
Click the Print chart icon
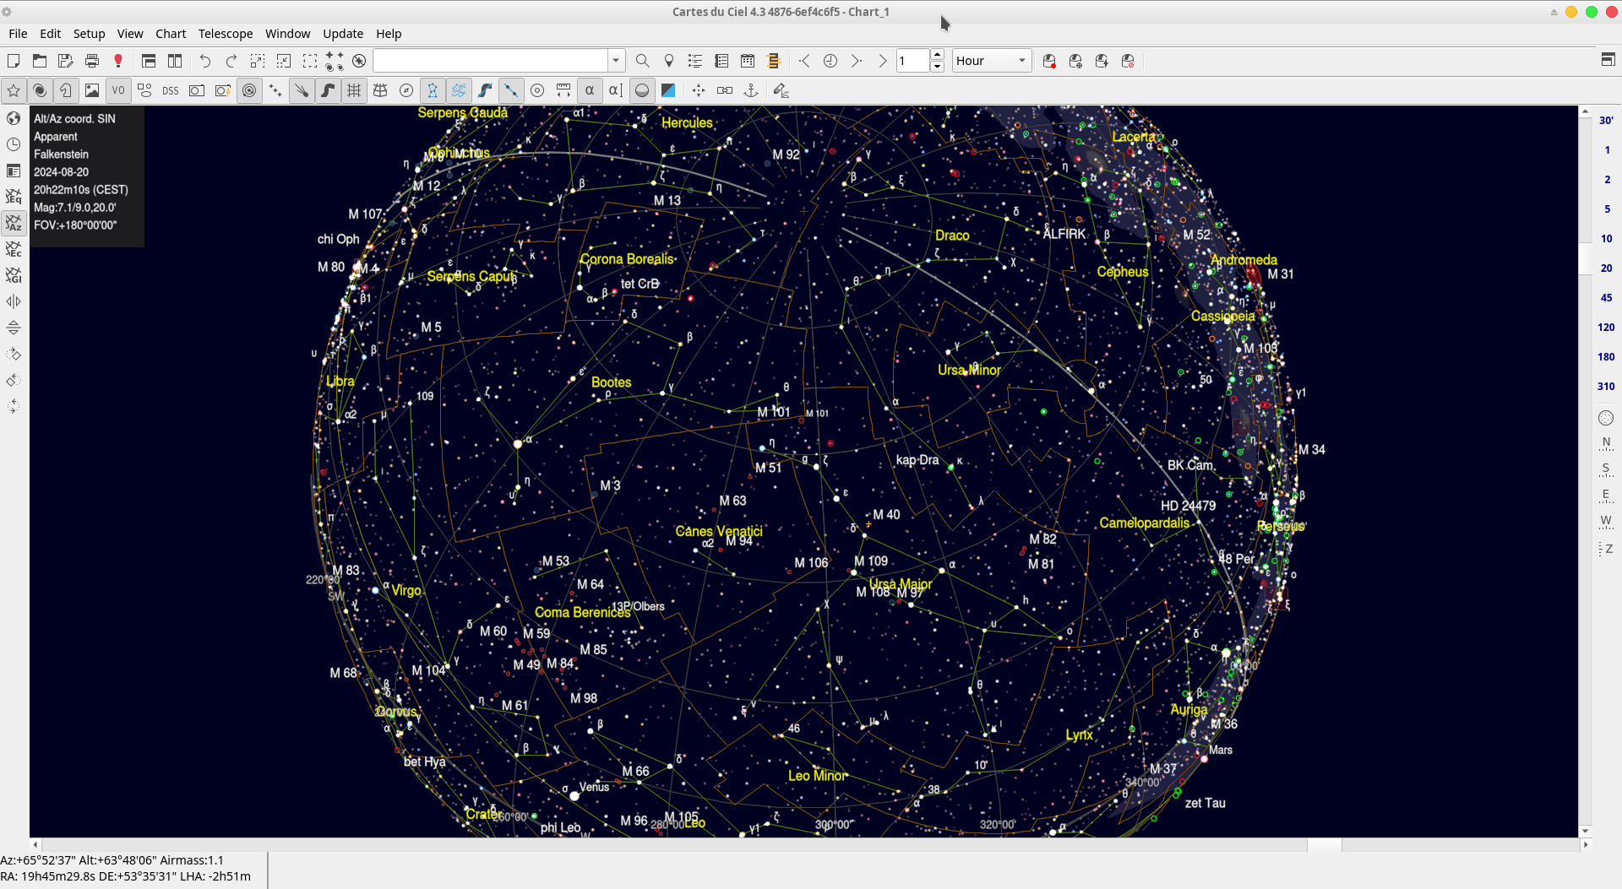click(x=92, y=61)
